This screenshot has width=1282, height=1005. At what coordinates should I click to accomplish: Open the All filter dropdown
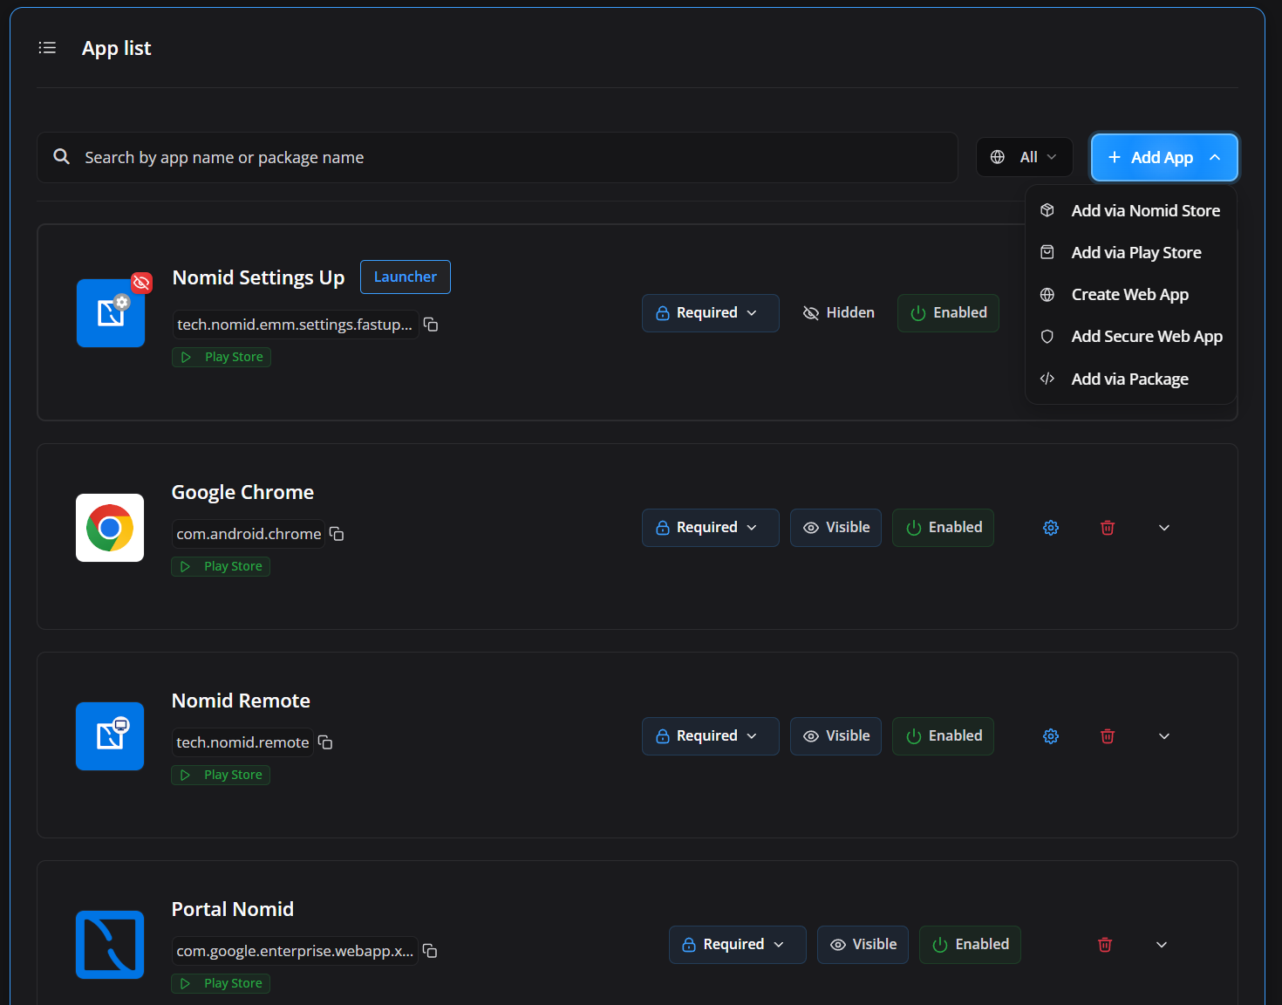[x=1025, y=157]
